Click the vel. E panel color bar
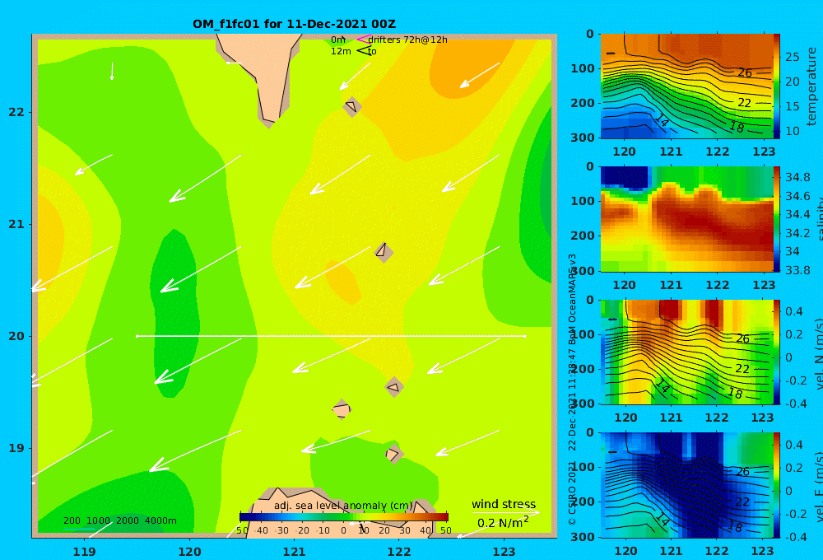This screenshot has height=560, width=823. point(777,485)
